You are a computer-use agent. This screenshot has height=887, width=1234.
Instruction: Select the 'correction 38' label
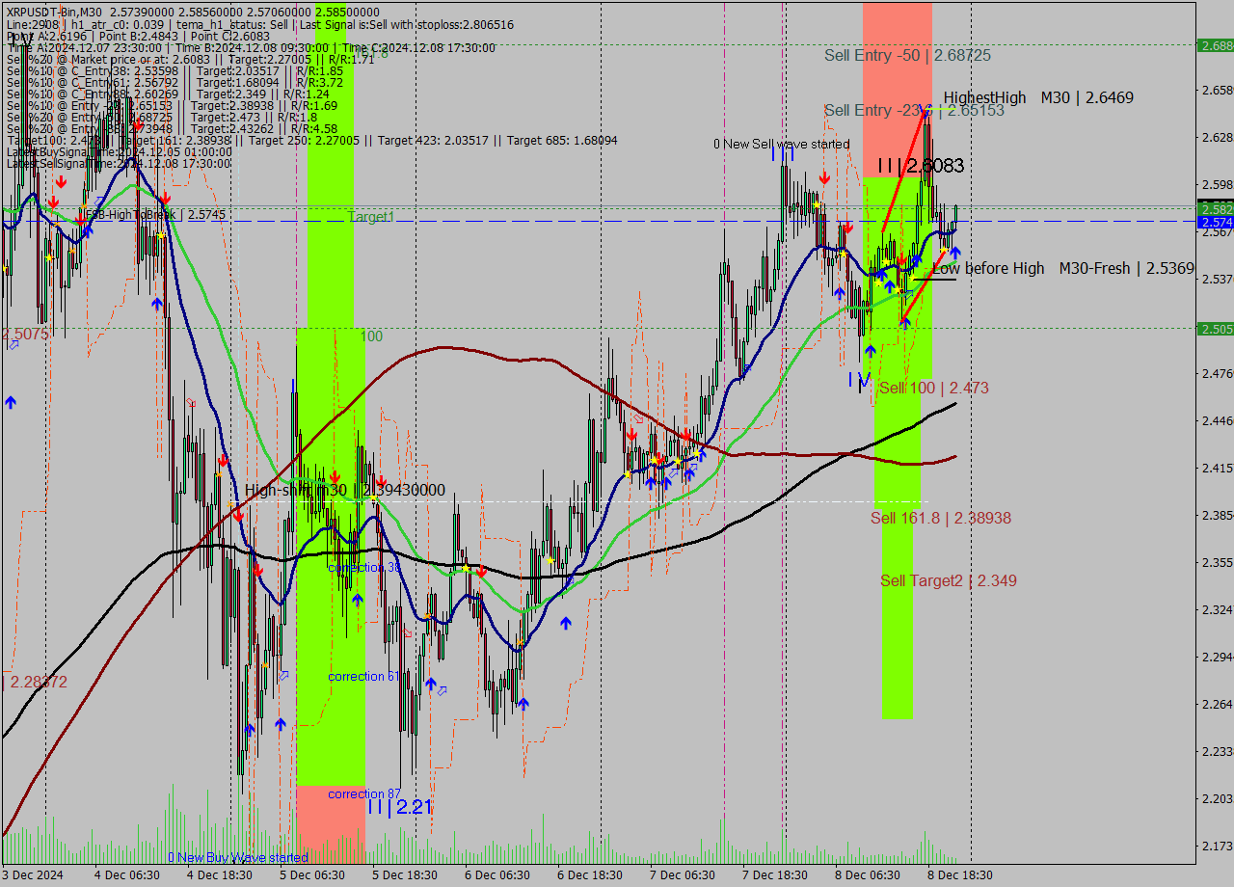[364, 568]
